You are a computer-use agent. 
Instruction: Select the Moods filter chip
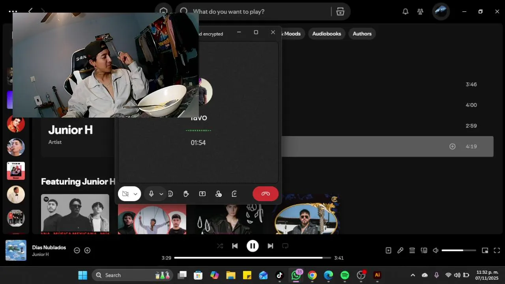point(292,34)
